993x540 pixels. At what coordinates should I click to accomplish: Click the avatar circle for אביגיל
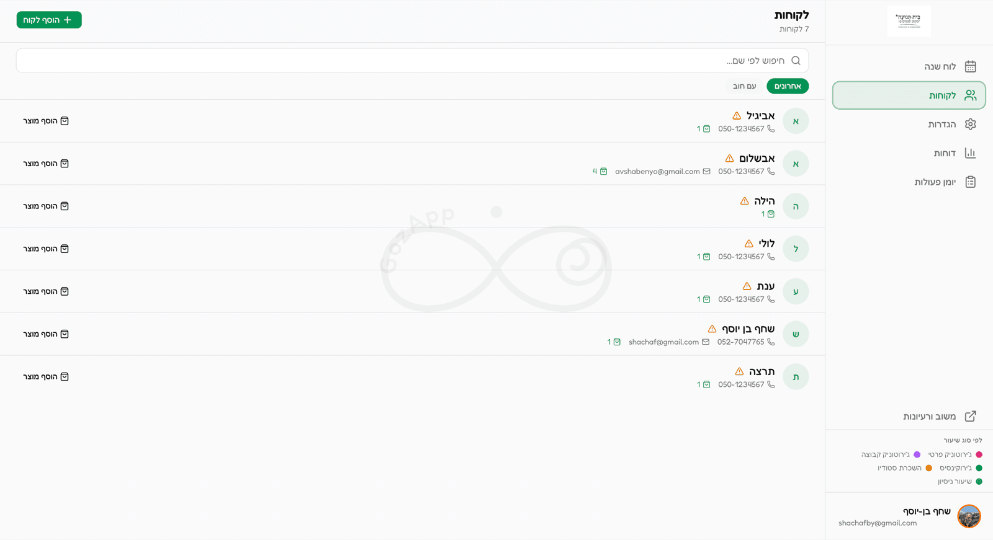click(x=796, y=121)
